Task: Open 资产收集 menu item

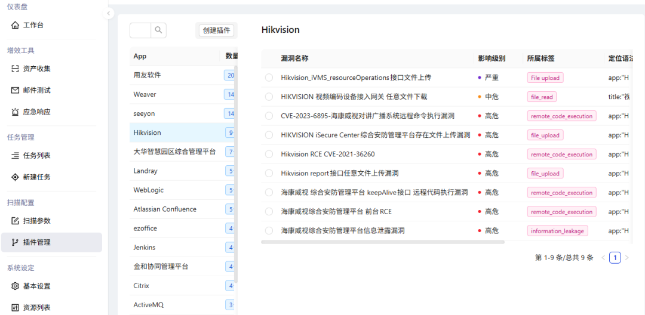Action: 51,69
